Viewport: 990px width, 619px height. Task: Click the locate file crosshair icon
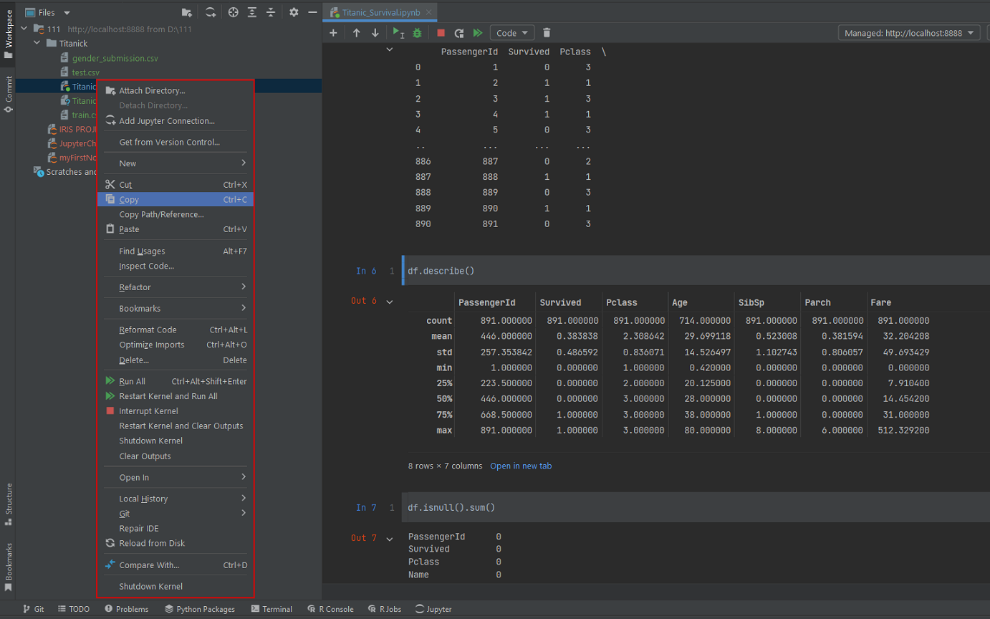pos(233,12)
